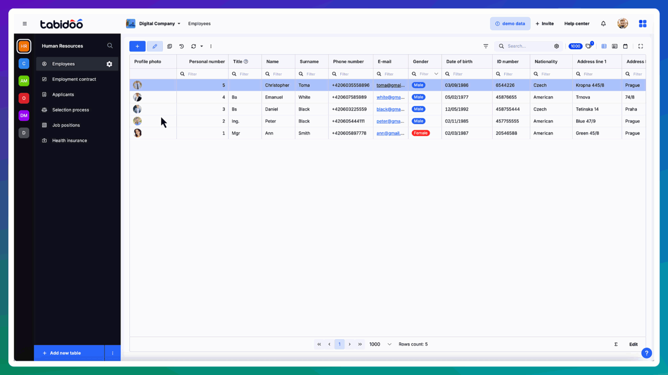
Task: Open the blue apps grid icon
Action: 643,23
